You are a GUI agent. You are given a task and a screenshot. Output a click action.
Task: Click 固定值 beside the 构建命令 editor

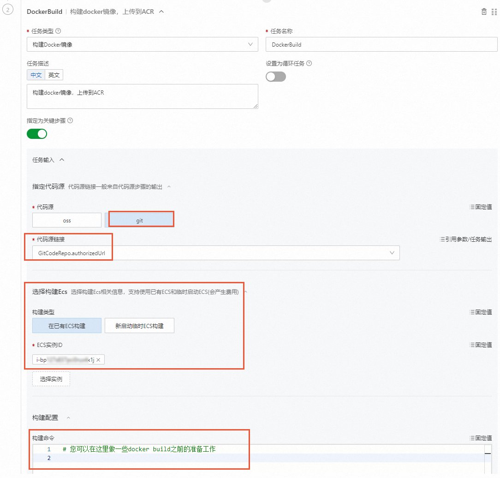pos(481,437)
